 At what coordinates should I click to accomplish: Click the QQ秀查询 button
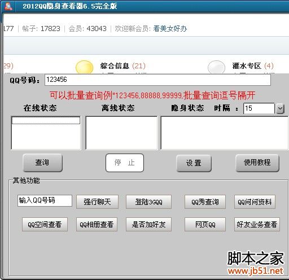click(205, 202)
